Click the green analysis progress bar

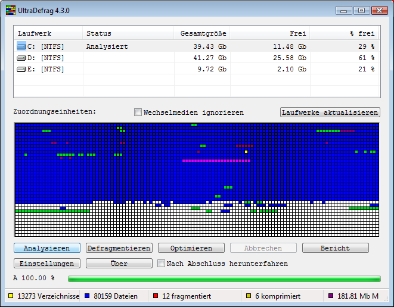224,278
